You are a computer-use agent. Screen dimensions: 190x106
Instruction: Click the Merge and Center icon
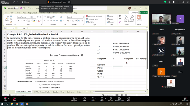61,21
